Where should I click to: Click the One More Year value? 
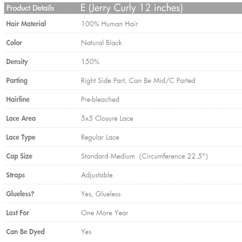pyautogui.click(x=105, y=213)
